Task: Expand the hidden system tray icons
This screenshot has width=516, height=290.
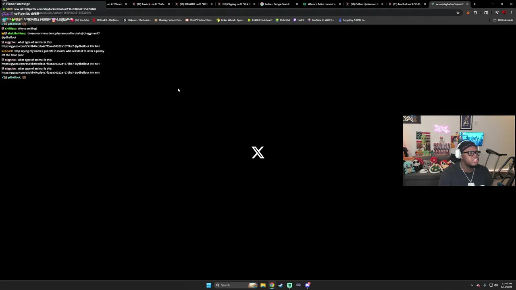Action: 472,285
